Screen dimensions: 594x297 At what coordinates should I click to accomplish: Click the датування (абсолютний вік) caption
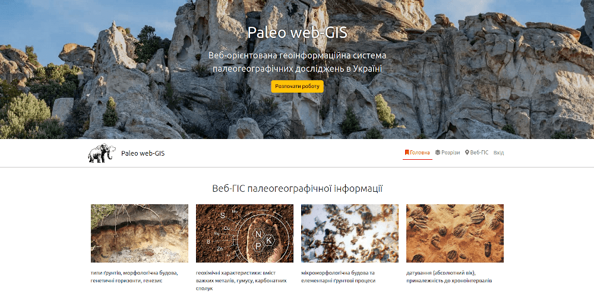(449, 277)
